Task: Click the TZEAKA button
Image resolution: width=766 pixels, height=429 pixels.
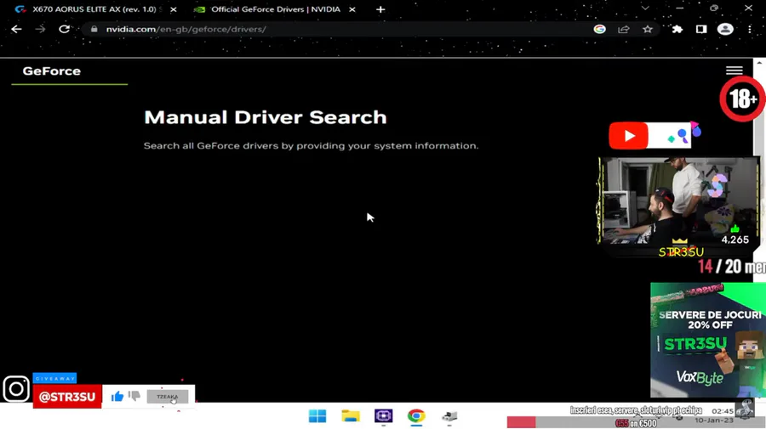Action: pyautogui.click(x=168, y=397)
